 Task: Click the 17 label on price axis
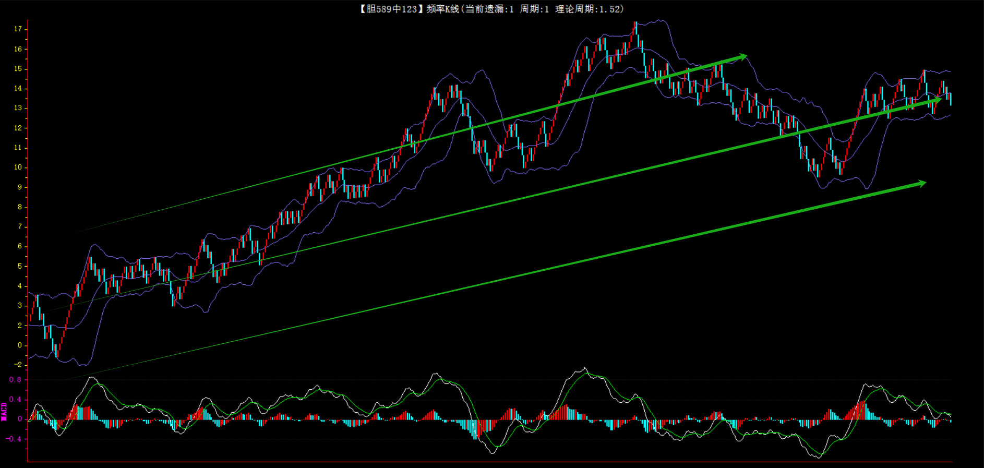coord(18,29)
